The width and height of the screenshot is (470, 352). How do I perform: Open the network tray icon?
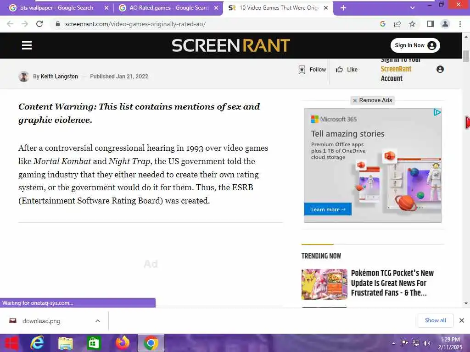416,343
